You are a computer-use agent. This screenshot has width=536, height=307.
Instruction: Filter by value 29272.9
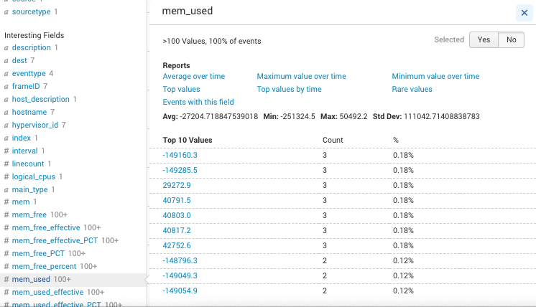point(177,185)
